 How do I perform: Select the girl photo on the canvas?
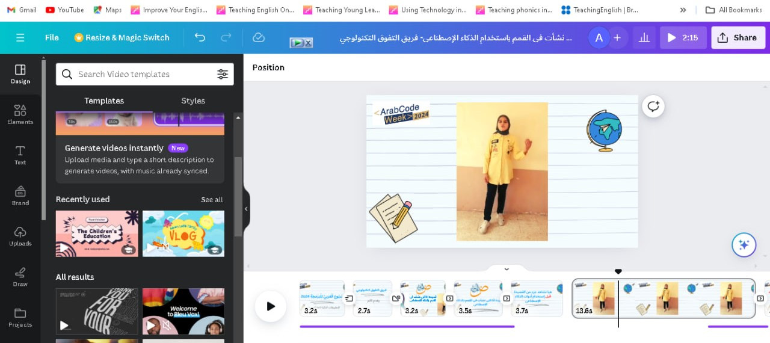502,171
